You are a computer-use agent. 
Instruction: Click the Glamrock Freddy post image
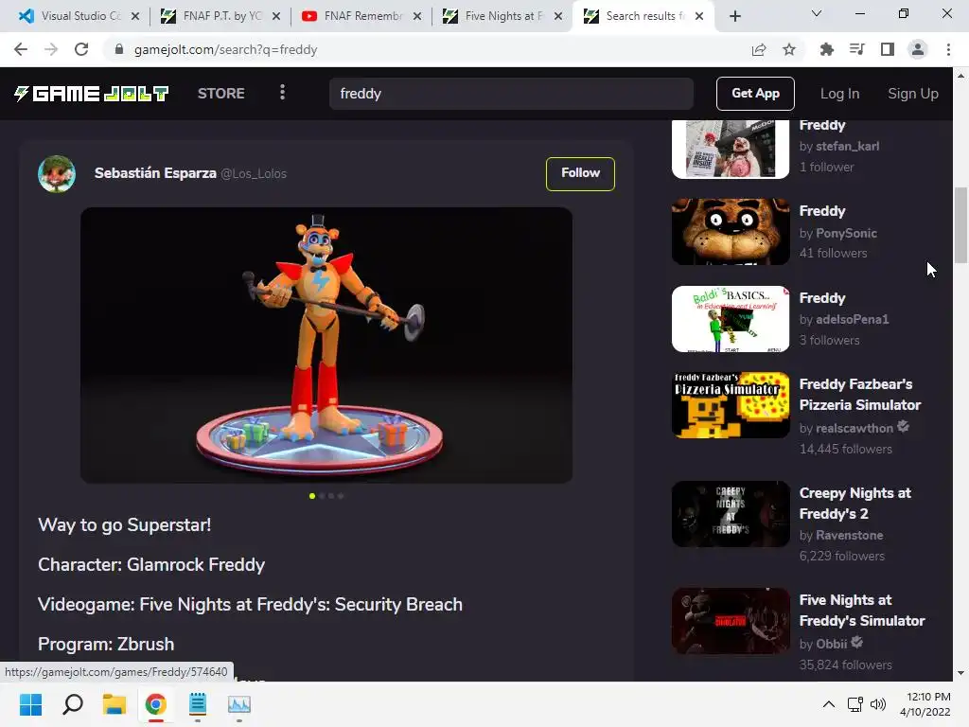pos(326,345)
